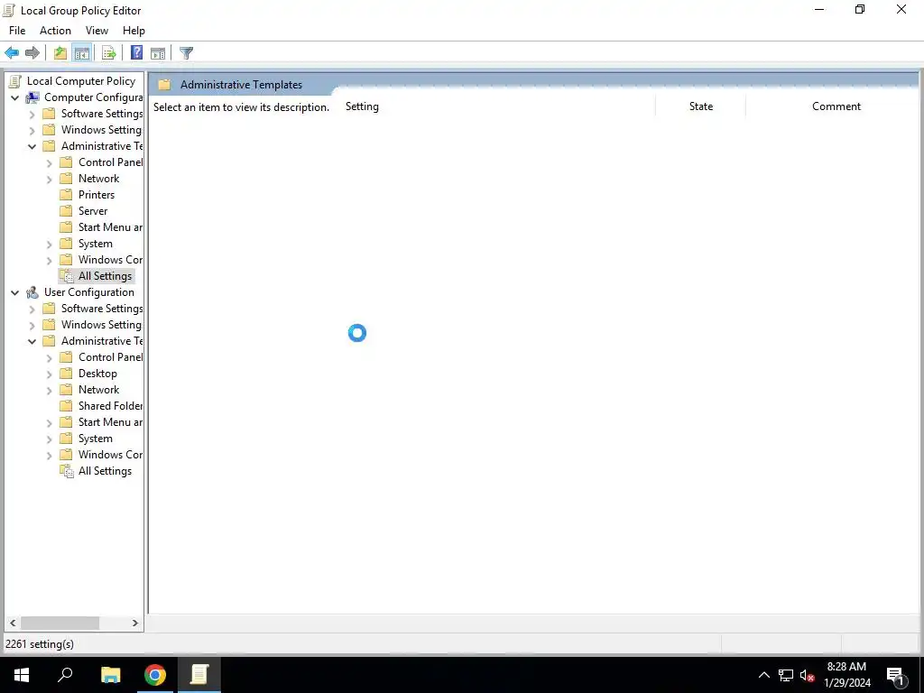Expand System under Computer Configuration
The image size is (924, 693).
coord(50,244)
